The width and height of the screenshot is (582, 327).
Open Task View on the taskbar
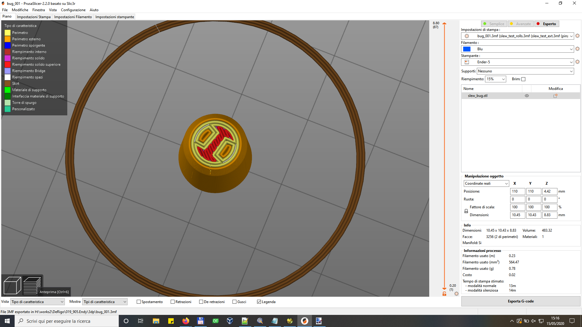(141, 321)
